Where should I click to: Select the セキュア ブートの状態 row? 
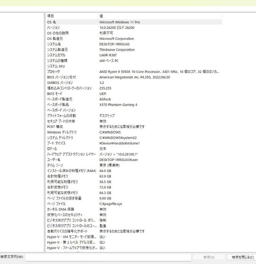click(x=134, y=121)
